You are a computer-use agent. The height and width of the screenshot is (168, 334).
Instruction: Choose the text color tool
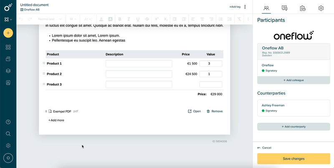(x=101, y=19)
